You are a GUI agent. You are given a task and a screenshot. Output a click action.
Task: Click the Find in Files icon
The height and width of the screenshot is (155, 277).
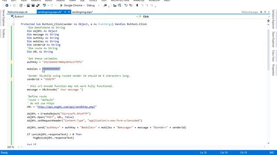tap(105, 6)
